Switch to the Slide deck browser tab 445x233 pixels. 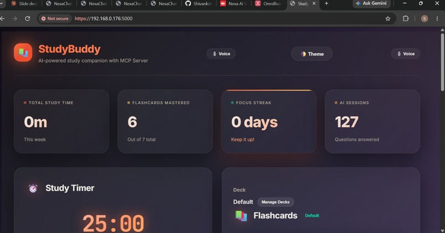click(24, 4)
